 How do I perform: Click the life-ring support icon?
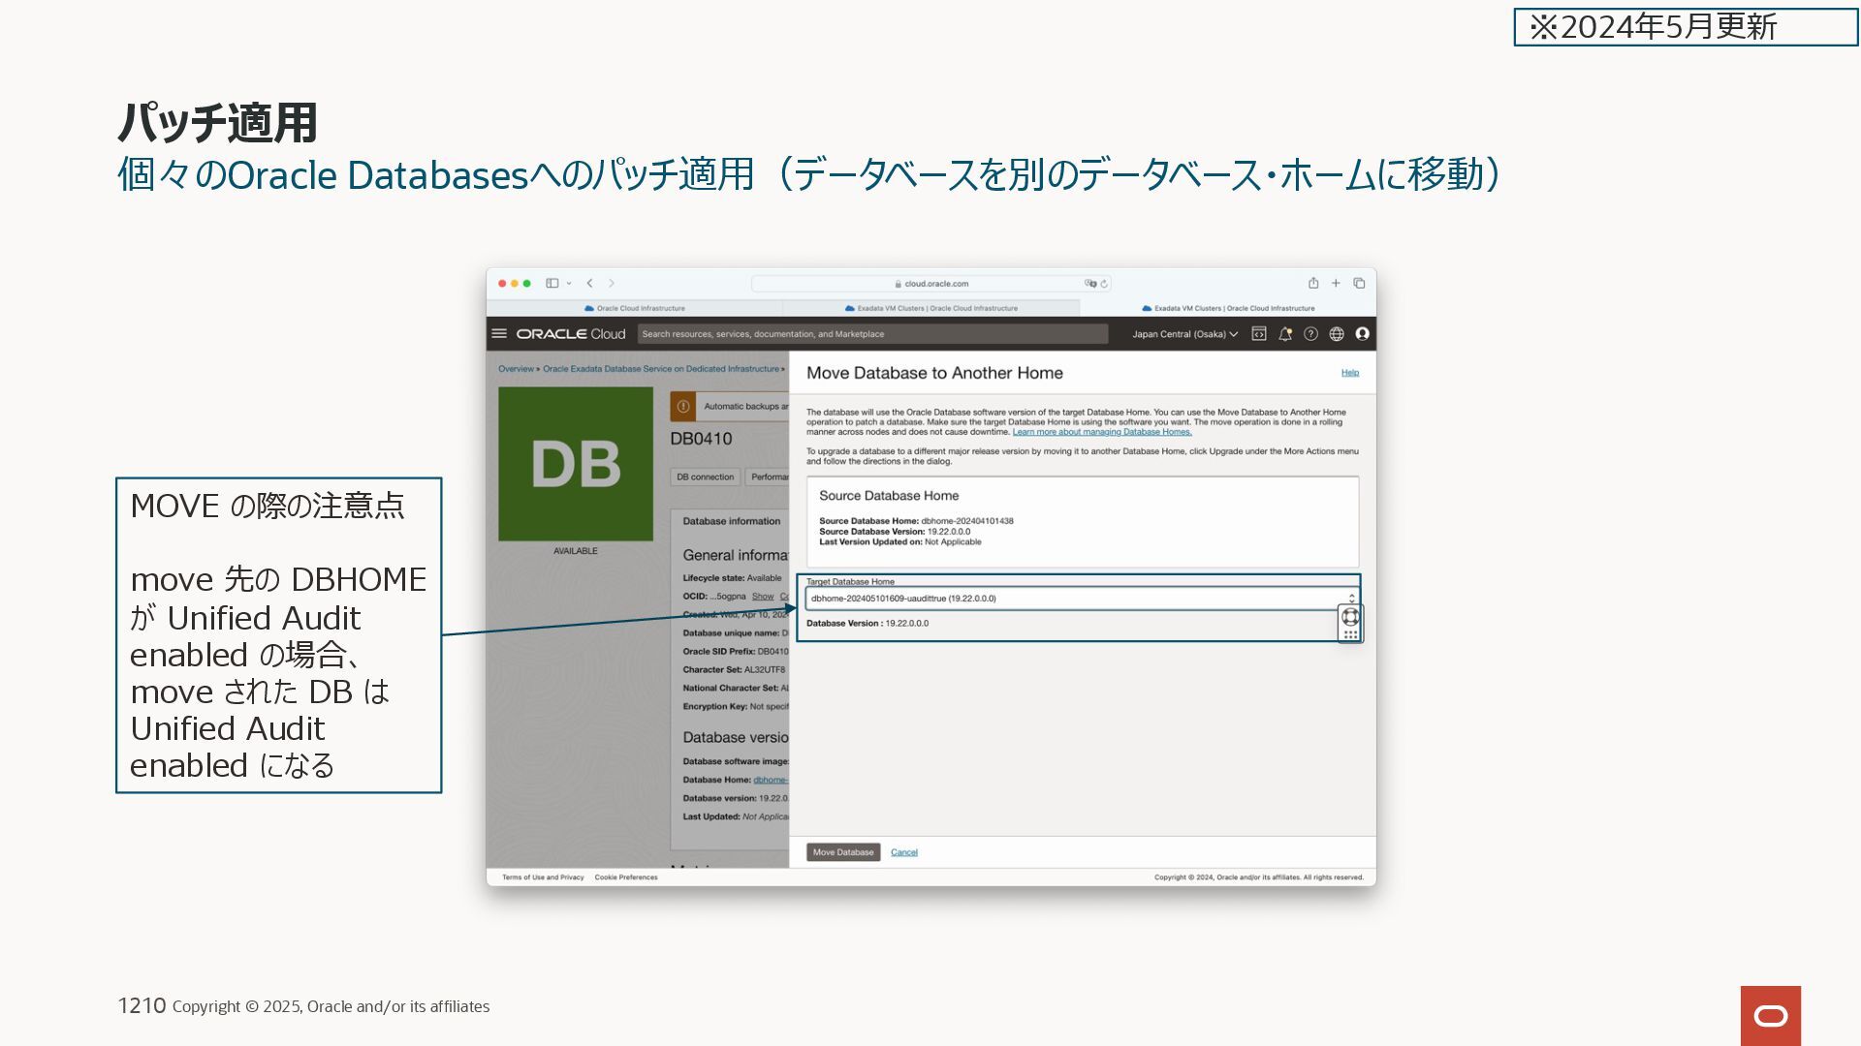(1350, 617)
